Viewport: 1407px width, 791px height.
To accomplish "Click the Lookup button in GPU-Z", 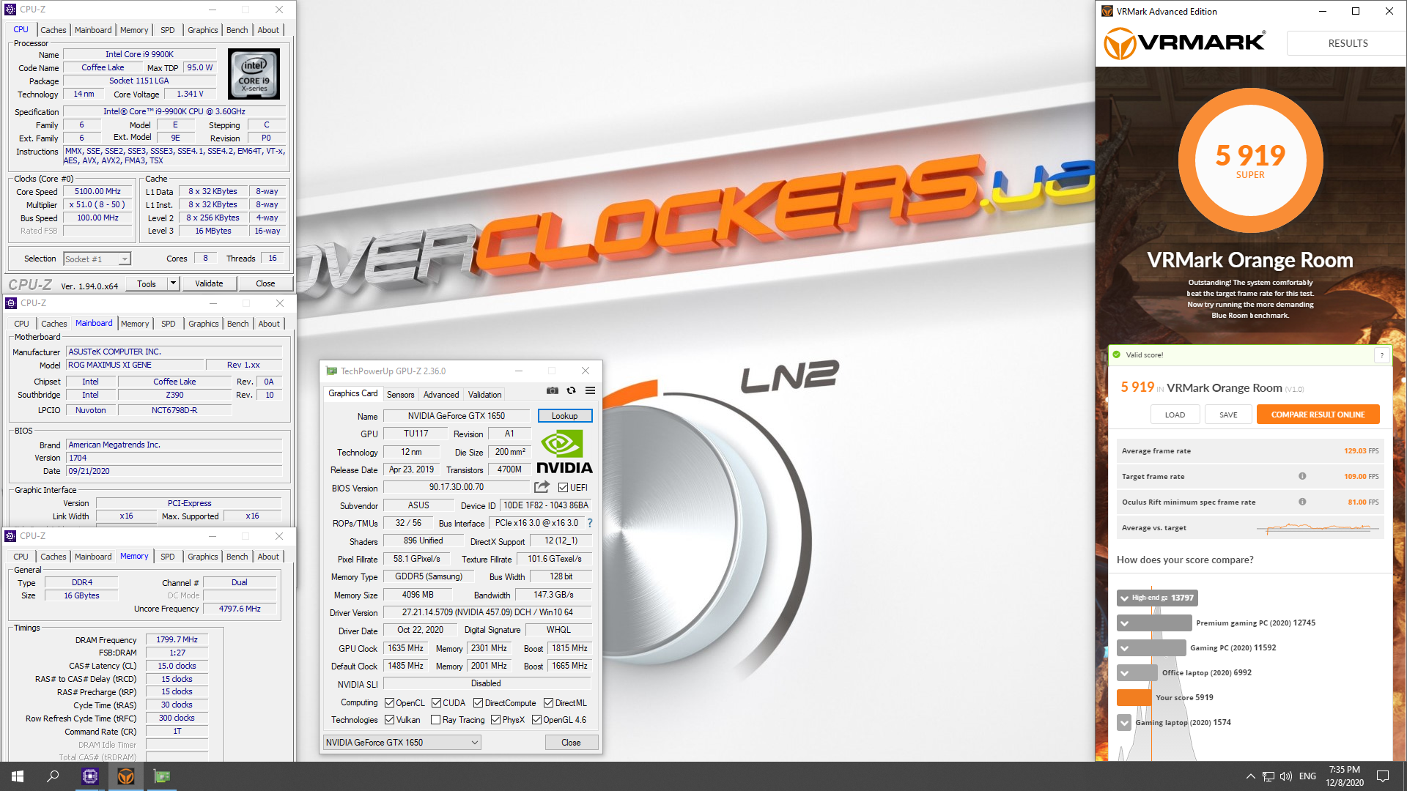I will coord(564,416).
